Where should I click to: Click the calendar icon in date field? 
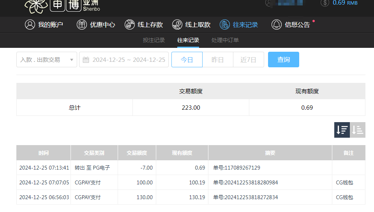click(x=86, y=60)
